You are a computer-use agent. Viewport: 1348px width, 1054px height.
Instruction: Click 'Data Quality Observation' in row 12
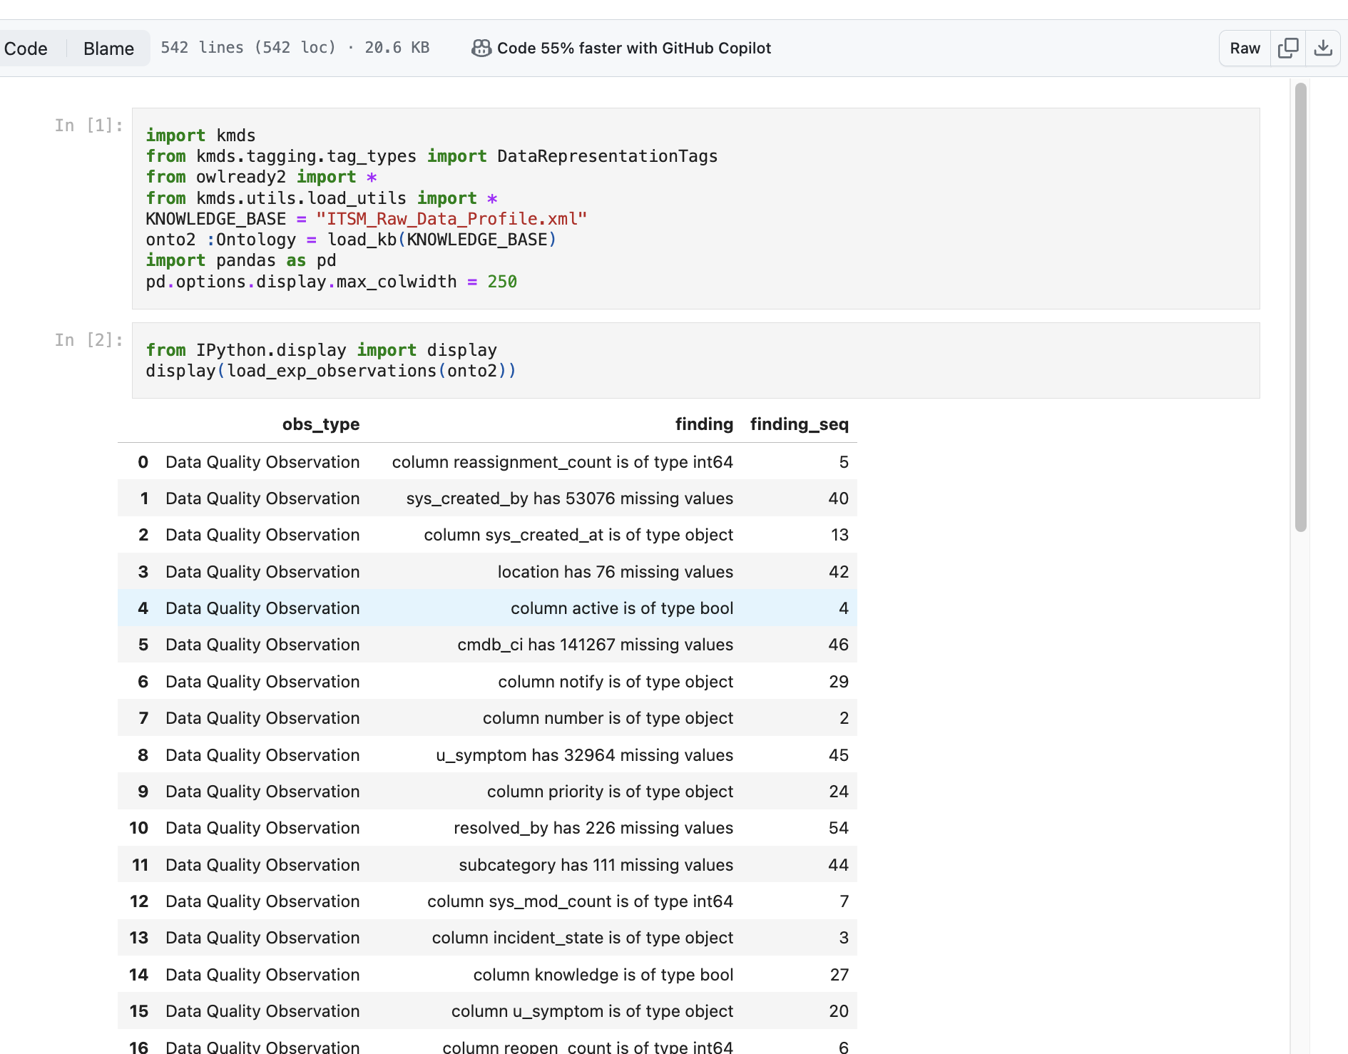coord(262,901)
